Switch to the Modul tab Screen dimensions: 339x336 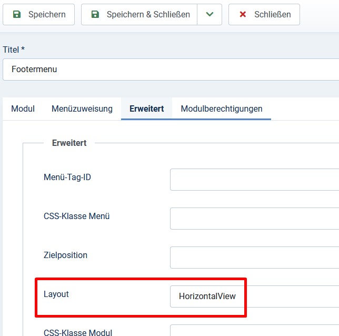pyautogui.click(x=23, y=108)
